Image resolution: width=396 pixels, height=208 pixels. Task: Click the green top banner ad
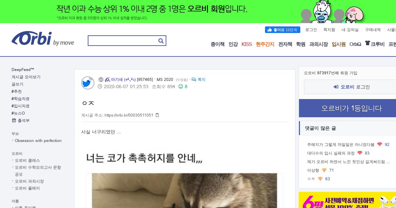pos(198,12)
